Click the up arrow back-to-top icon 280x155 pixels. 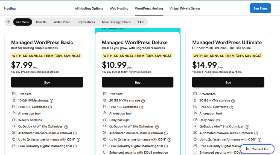[x=9, y=22]
